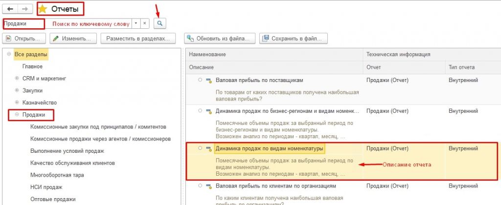Expand the CRM и маркетинг node

[17, 79]
